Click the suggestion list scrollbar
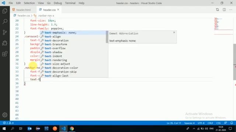 pyautogui.click(x=107, y=37)
